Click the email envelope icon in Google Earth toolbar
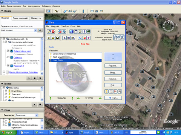181x135 pixels. click(x=92, y=11)
